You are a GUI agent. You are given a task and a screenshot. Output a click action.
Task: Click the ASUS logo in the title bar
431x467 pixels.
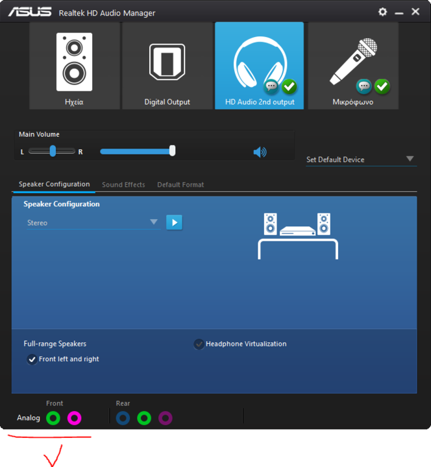pos(30,12)
